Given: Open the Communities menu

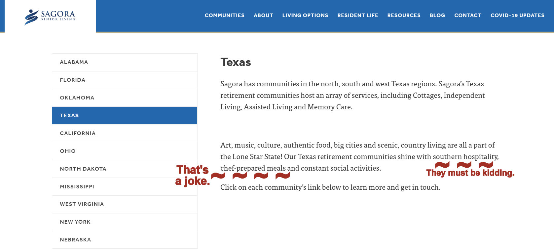Looking at the screenshot, I should click(x=224, y=15).
